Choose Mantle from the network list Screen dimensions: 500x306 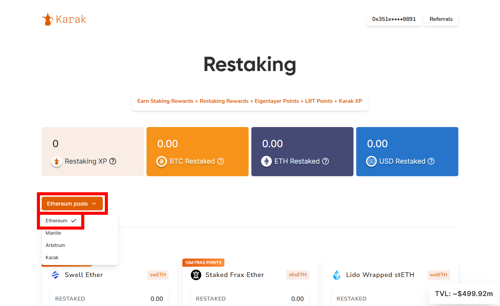[53, 233]
